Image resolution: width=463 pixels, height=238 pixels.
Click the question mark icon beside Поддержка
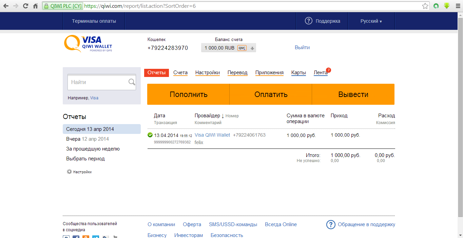(308, 21)
